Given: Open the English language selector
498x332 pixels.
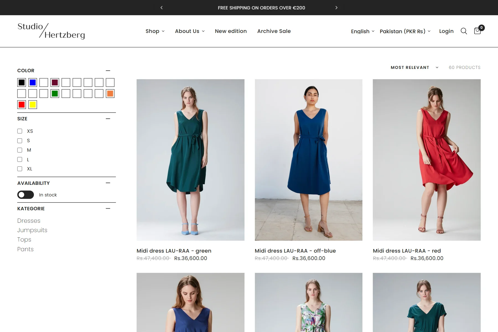Looking at the screenshot, I should [x=363, y=31].
